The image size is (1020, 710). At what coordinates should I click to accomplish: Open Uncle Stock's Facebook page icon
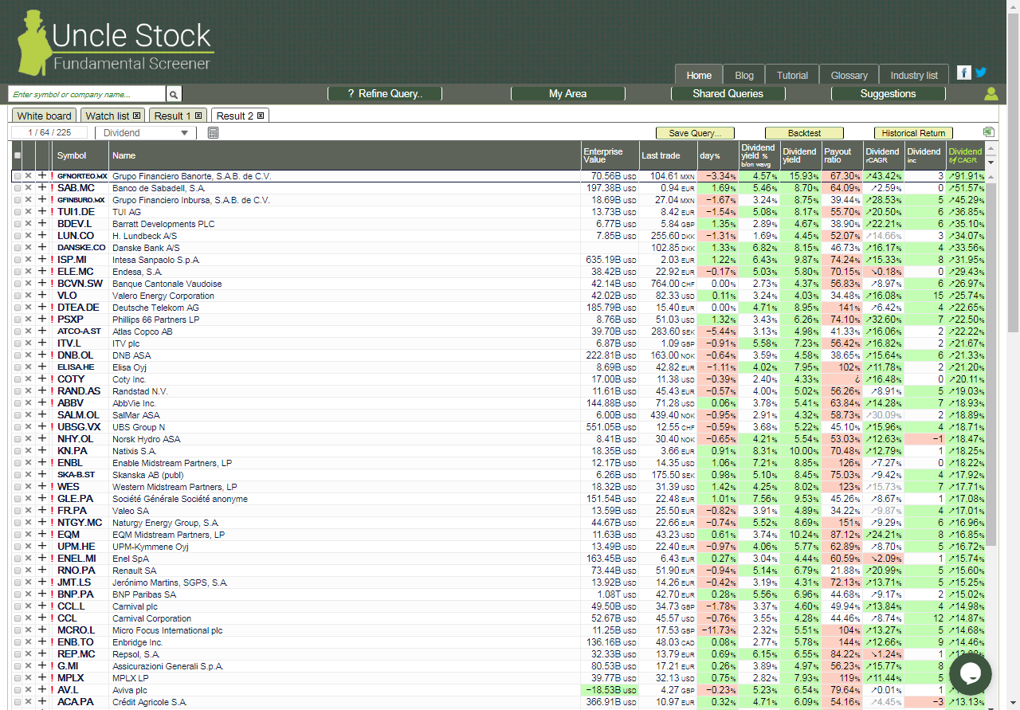[964, 72]
